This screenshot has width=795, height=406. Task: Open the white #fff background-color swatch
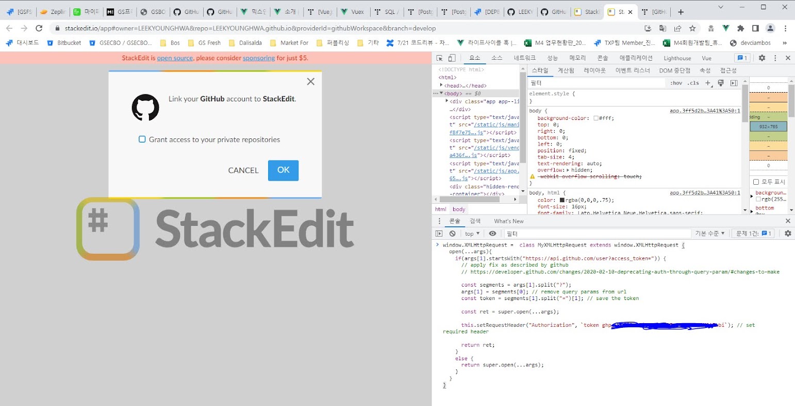tap(596, 118)
